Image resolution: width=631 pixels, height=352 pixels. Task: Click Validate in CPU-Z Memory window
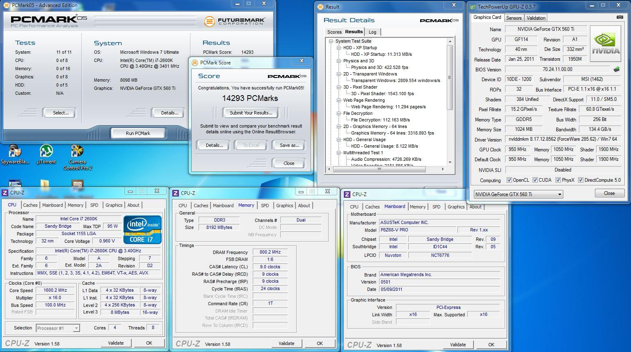coord(286,343)
